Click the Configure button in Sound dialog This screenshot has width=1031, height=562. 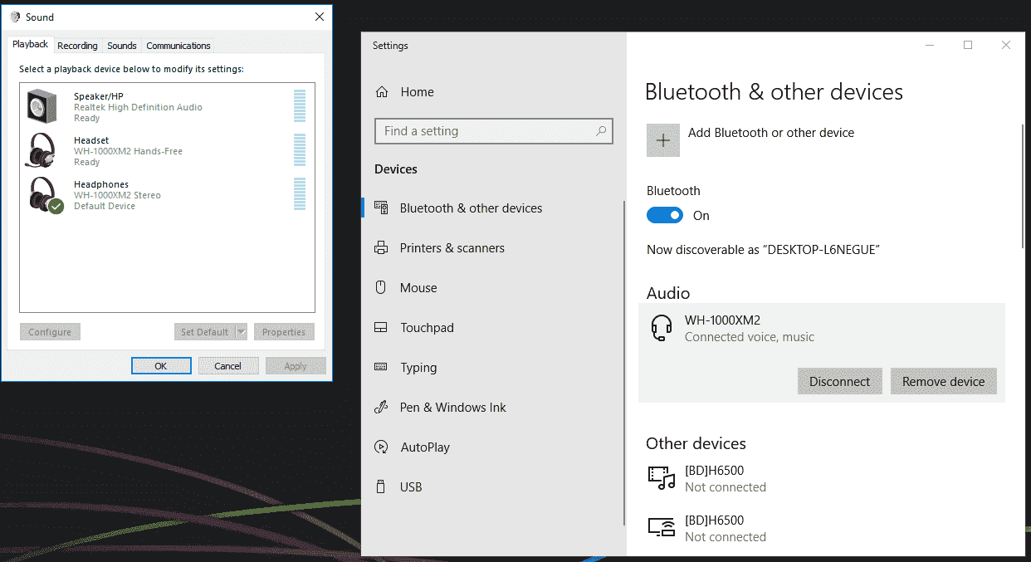tap(50, 332)
